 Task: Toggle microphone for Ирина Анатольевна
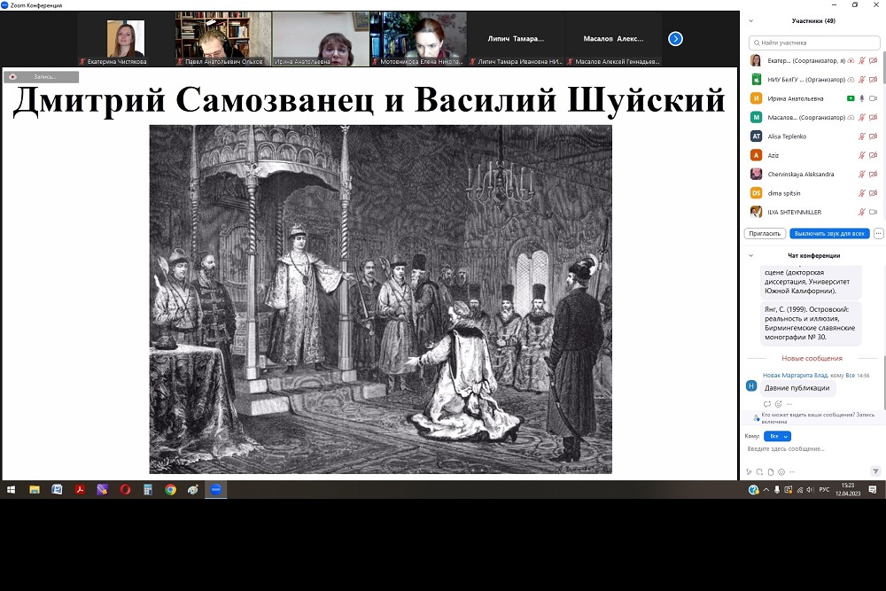[x=861, y=98]
